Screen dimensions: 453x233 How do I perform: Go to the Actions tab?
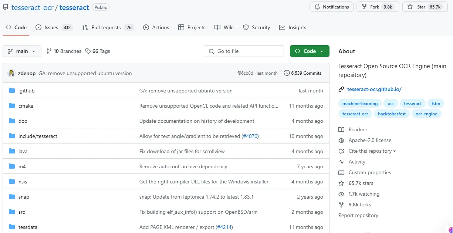click(x=156, y=27)
